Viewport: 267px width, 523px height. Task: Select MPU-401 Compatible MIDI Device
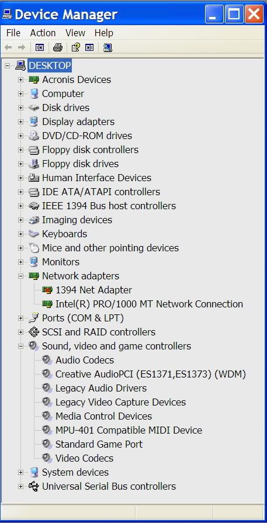tap(129, 430)
